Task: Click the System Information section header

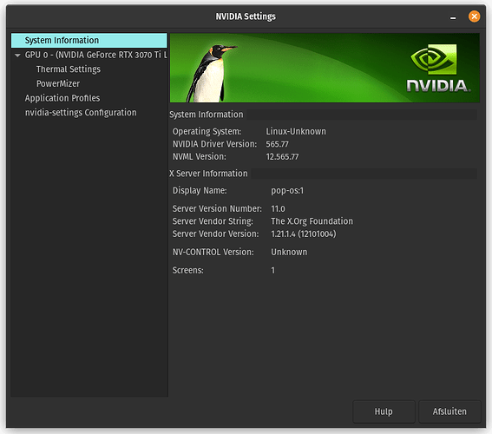Action: pos(207,115)
